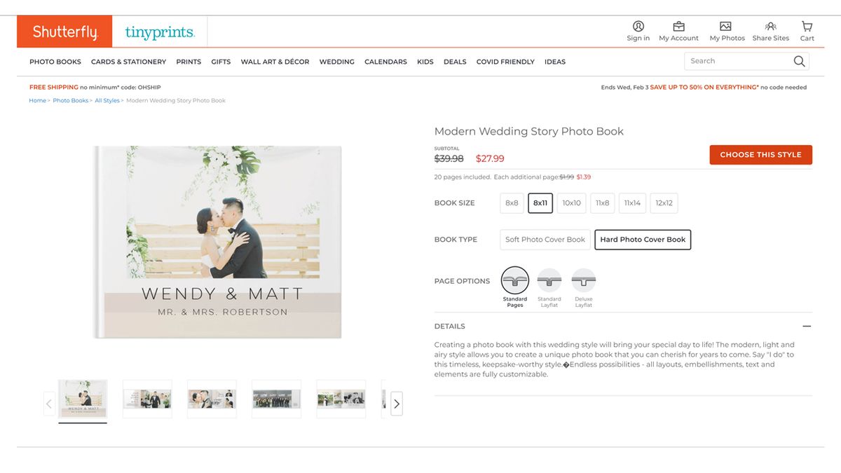Select the 8x8 book size
The width and height of the screenshot is (841, 473).
512,203
